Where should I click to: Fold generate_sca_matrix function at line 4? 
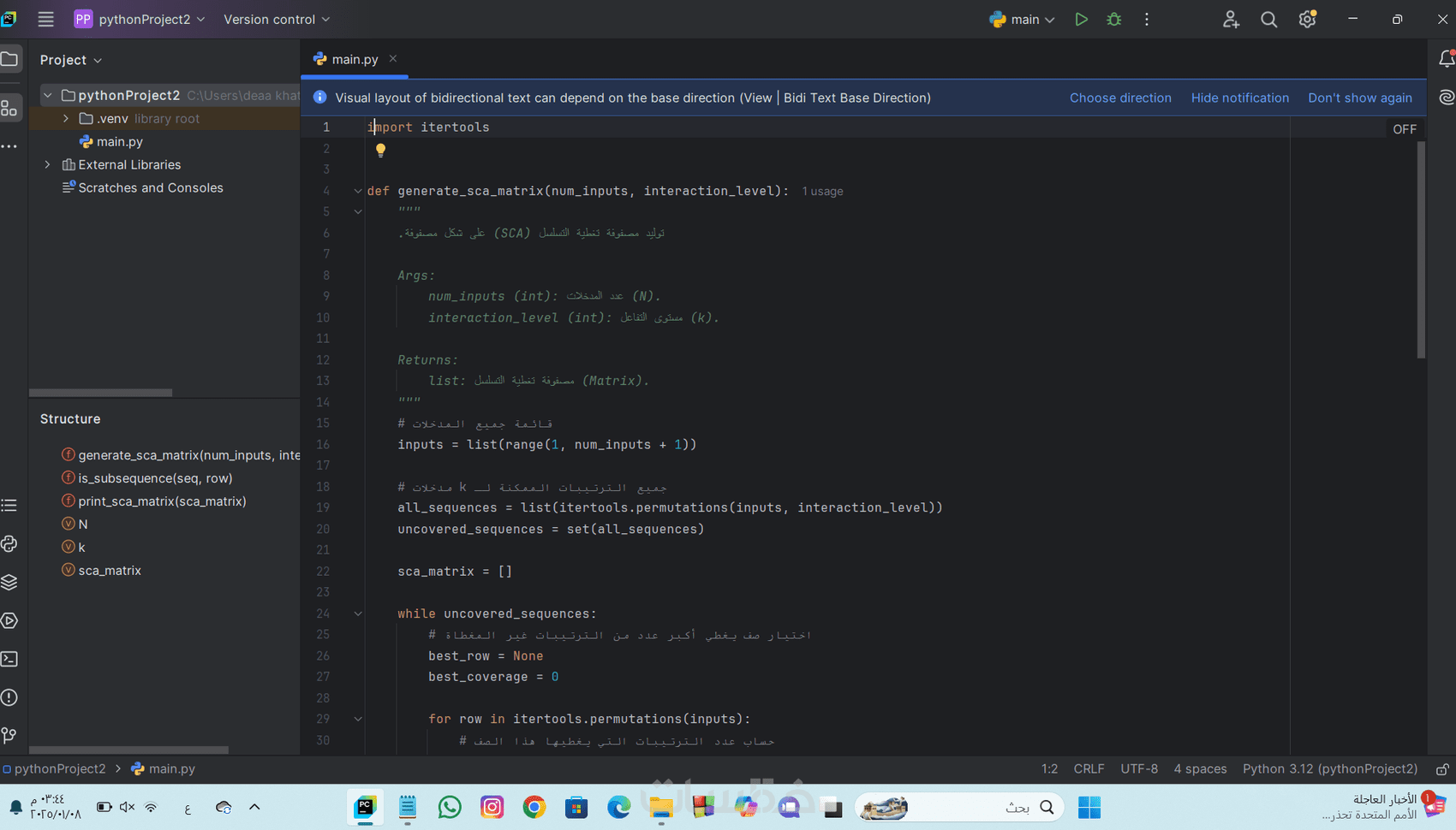click(x=358, y=191)
